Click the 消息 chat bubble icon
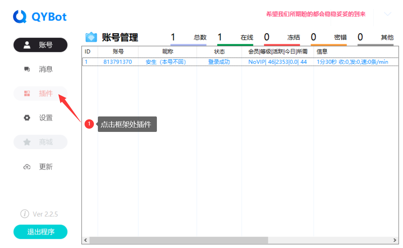 point(27,69)
